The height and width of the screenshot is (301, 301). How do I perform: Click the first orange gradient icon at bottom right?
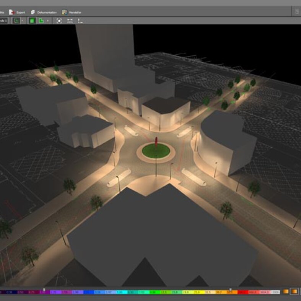click(285, 292)
